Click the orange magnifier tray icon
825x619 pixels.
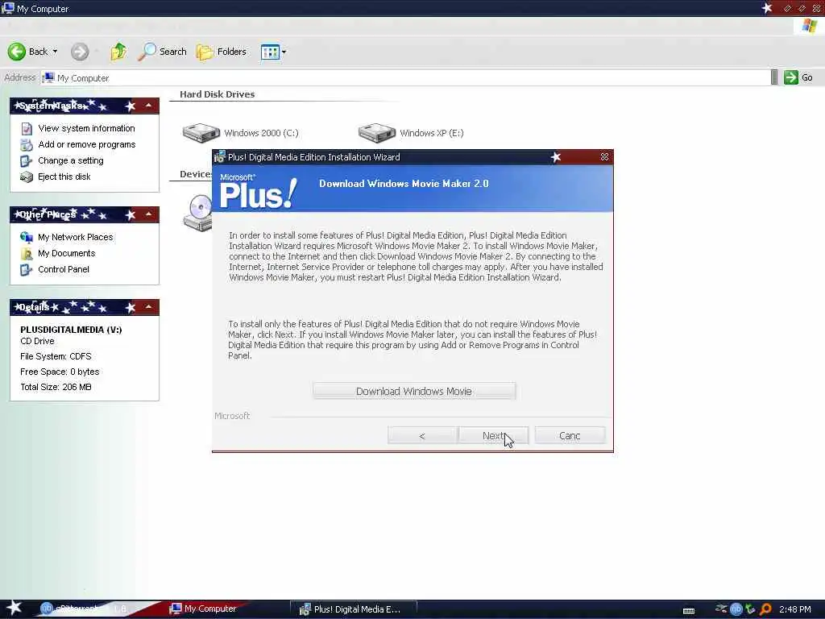coord(765,609)
